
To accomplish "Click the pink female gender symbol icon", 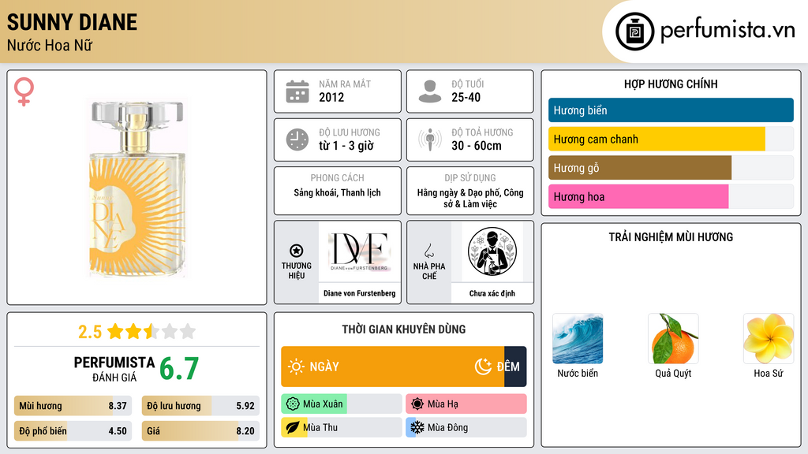I will click(24, 91).
